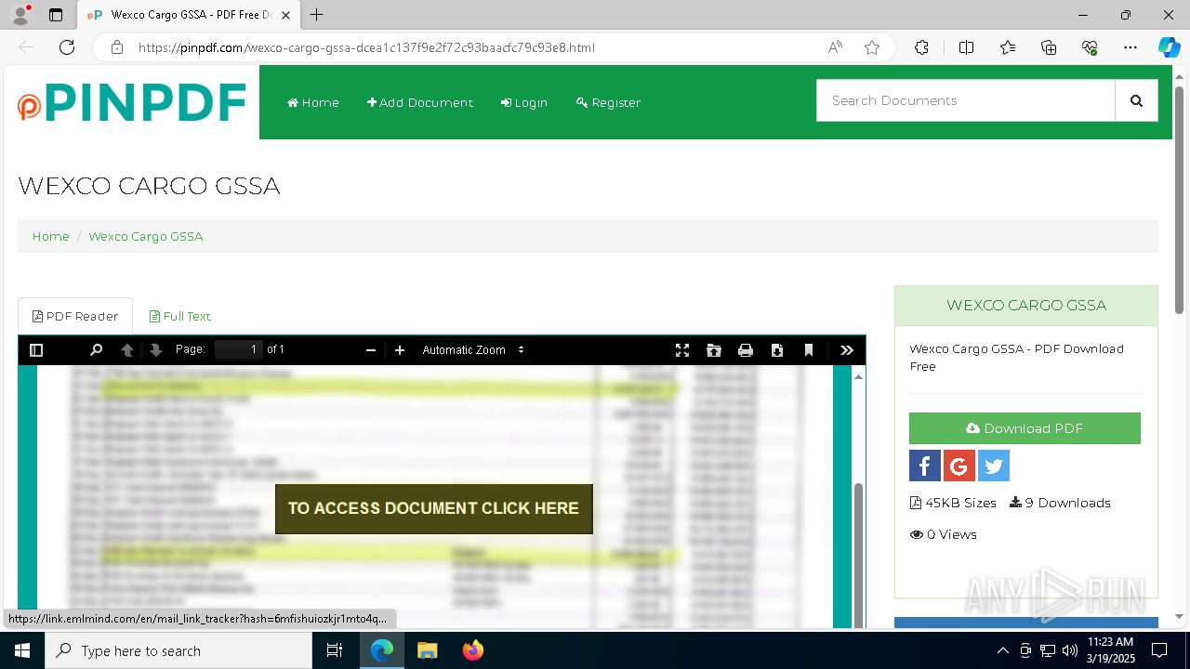This screenshot has width=1190, height=669.
Task: Open File Explorer from taskbar
Action: (x=427, y=650)
